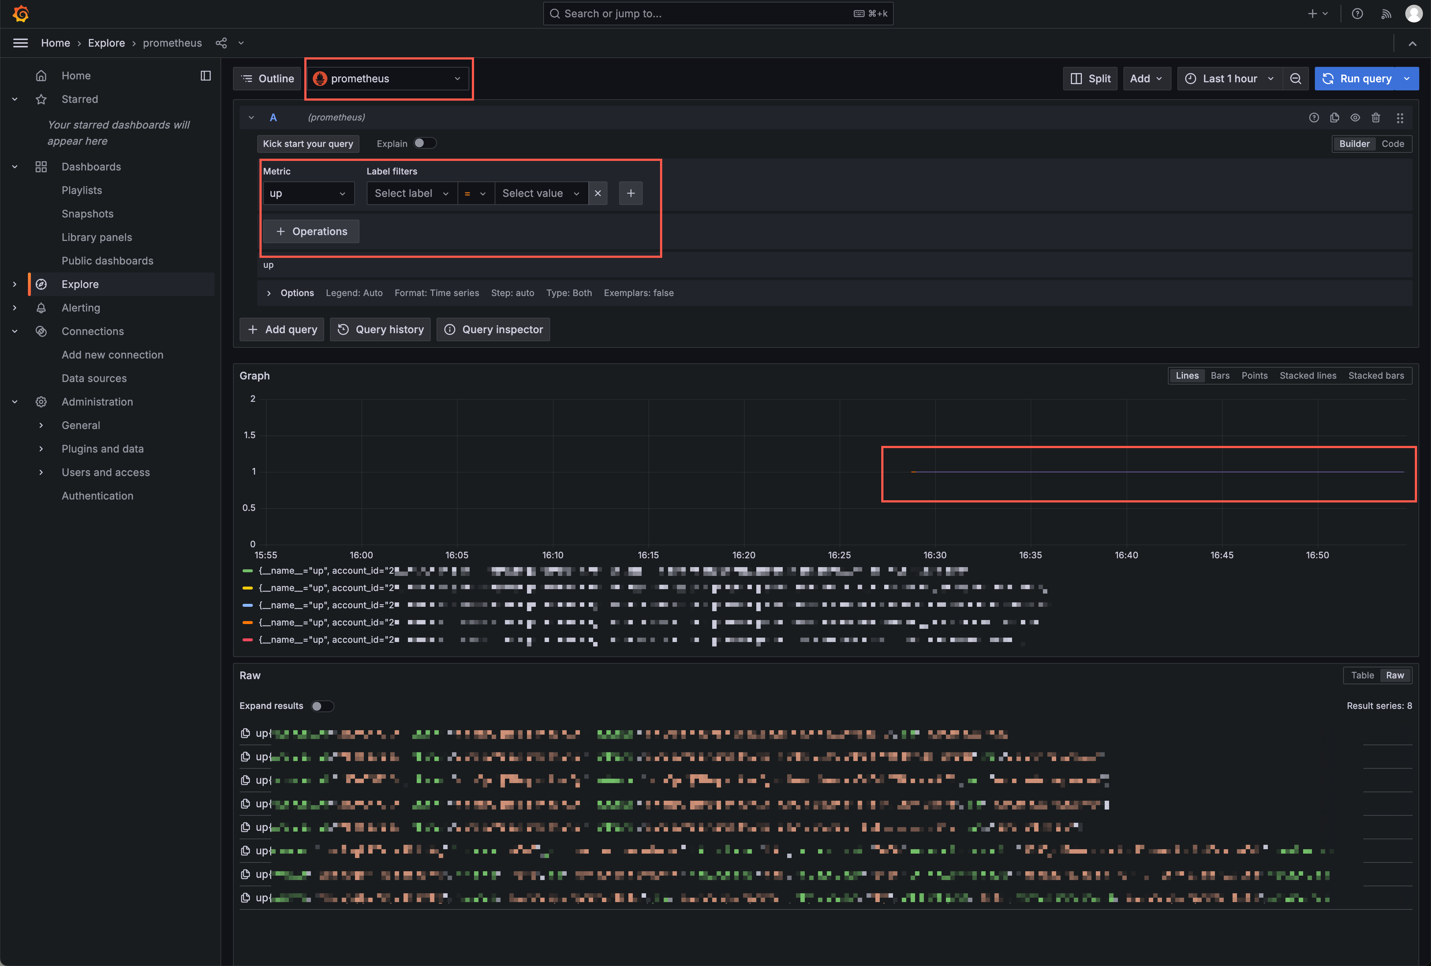
Task: Open the prometheus data source dropdown
Action: click(x=387, y=79)
